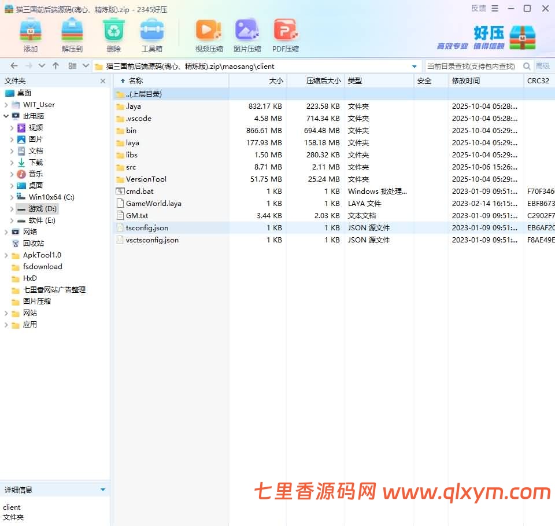Collapse the 详细信息 panel
555x526 pixels.
click(104, 490)
